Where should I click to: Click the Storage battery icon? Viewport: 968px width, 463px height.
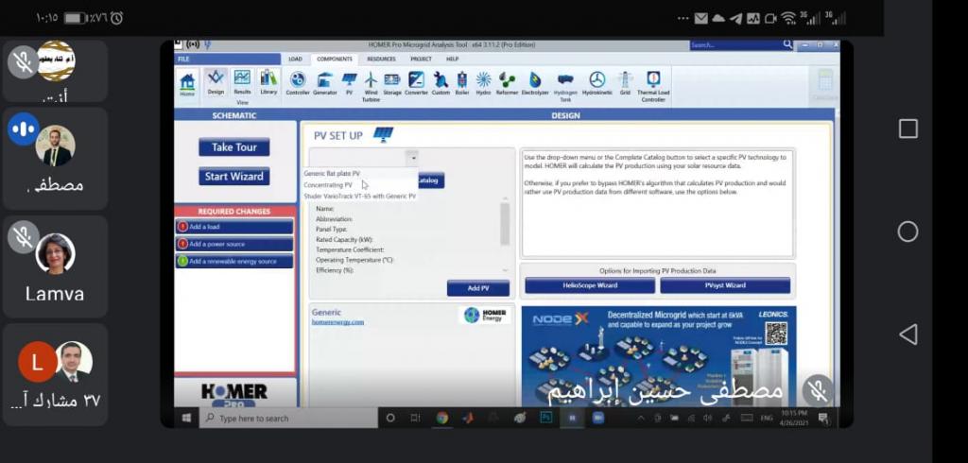tap(392, 82)
